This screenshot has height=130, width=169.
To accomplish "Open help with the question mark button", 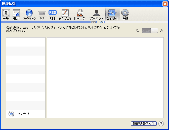I will (x=161, y=124).
